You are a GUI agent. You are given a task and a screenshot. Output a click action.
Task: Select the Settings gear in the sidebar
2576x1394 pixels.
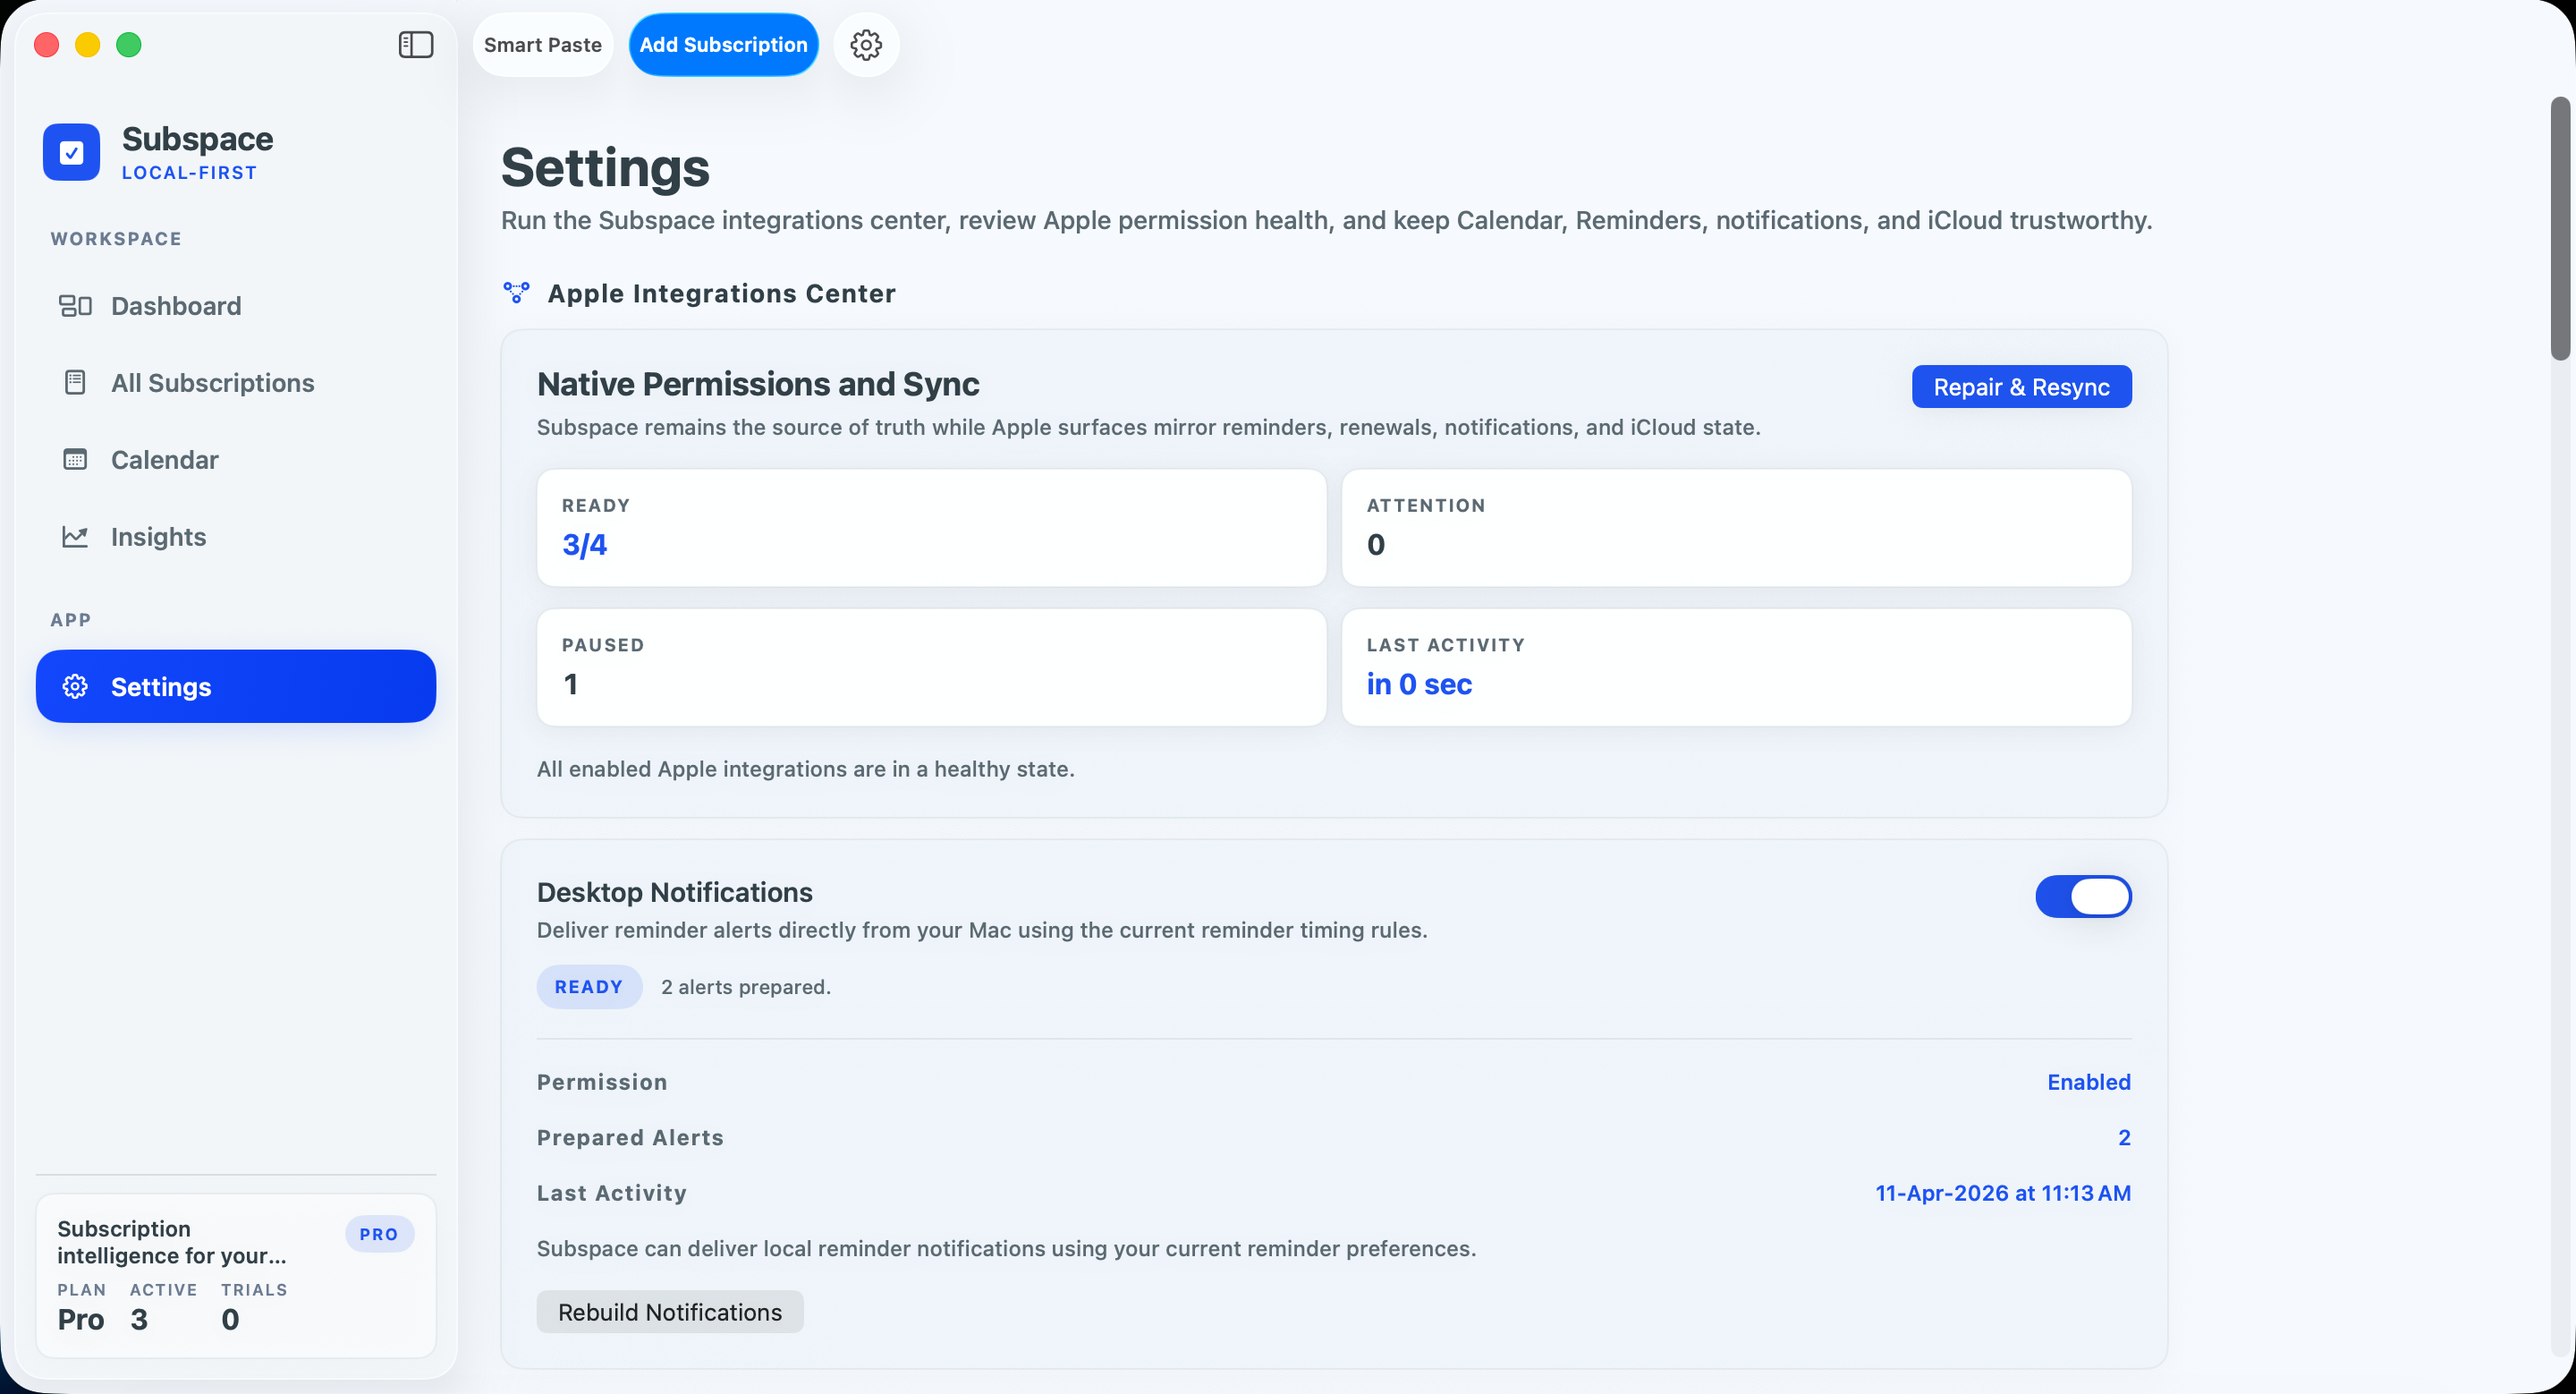(x=75, y=686)
